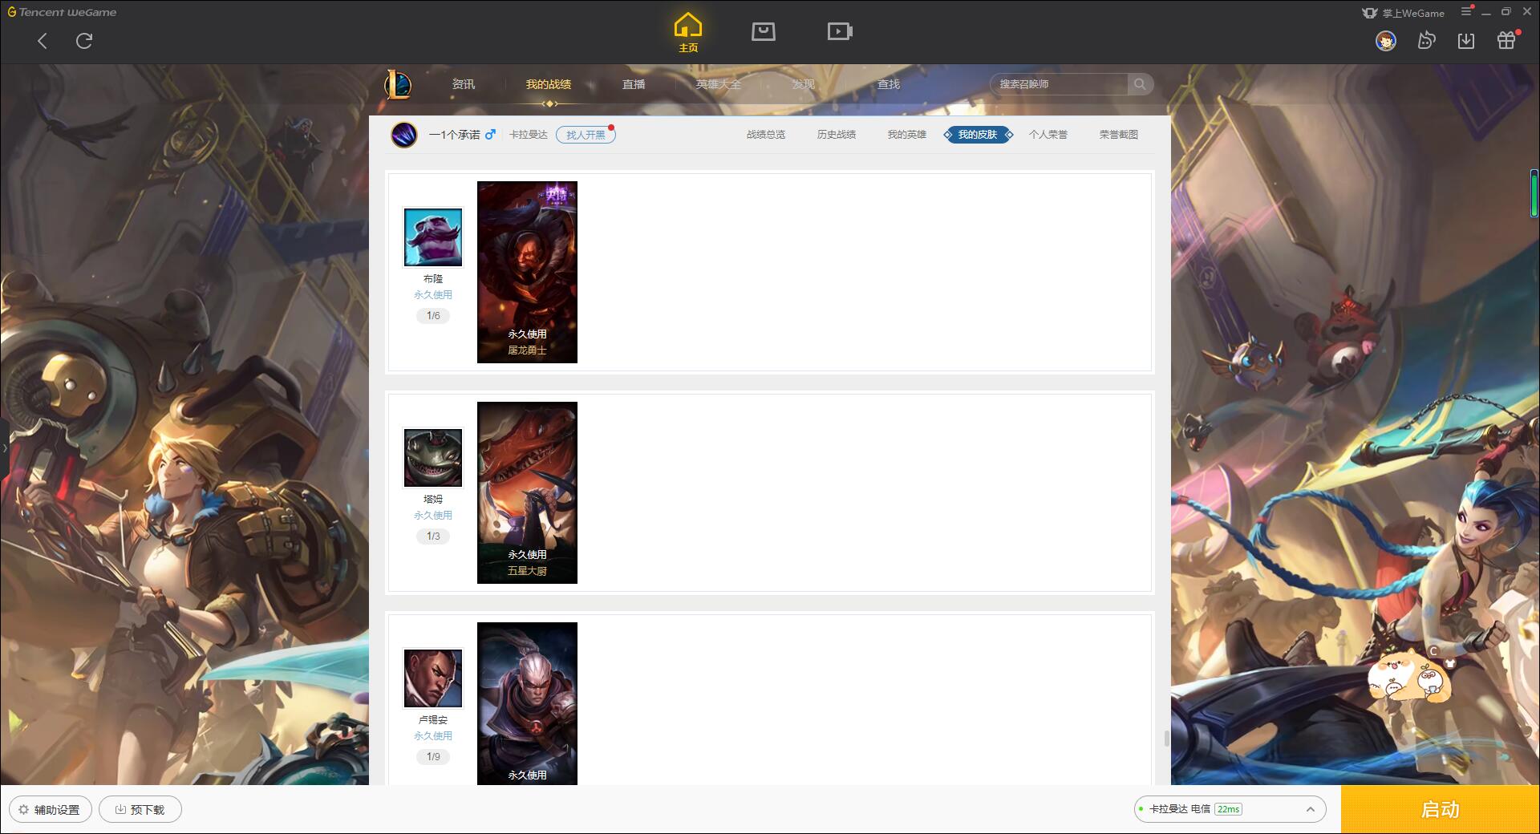Screen dimensions: 1540x834
Task: Click the search magnifier button
Action: [1140, 84]
